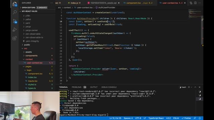The image size is (214, 120).
Task: Expand the Open Editors section
Action: coord(37,7)
